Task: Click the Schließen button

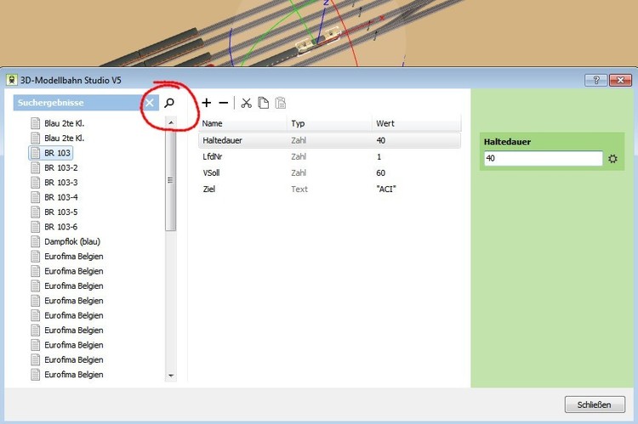Action: click(595, 404)
